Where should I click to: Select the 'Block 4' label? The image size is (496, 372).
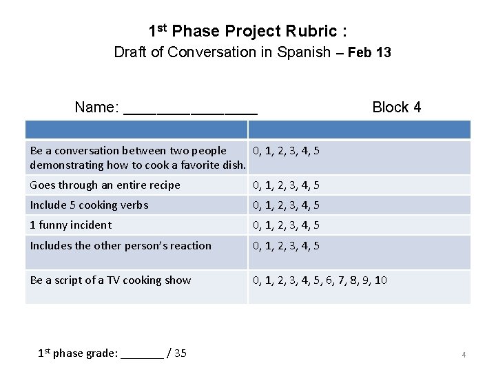point(396,107)
